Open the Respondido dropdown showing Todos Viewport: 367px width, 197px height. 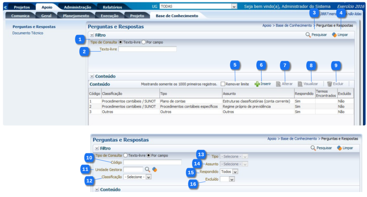coord(229,172)
